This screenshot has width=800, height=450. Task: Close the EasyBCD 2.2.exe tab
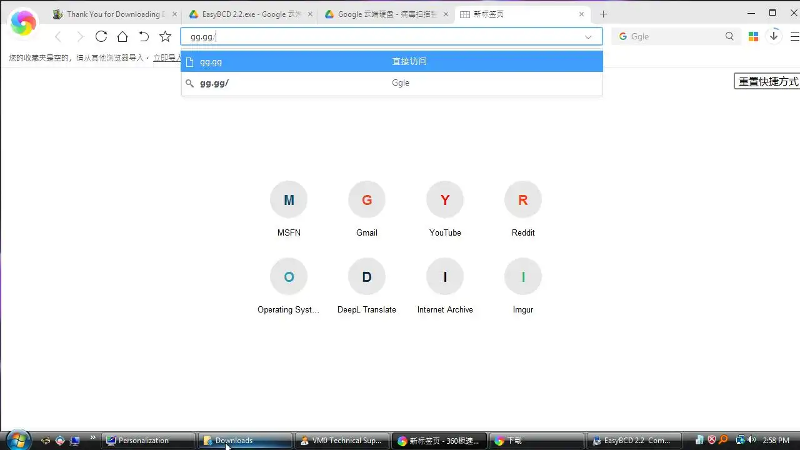point(311,14)
